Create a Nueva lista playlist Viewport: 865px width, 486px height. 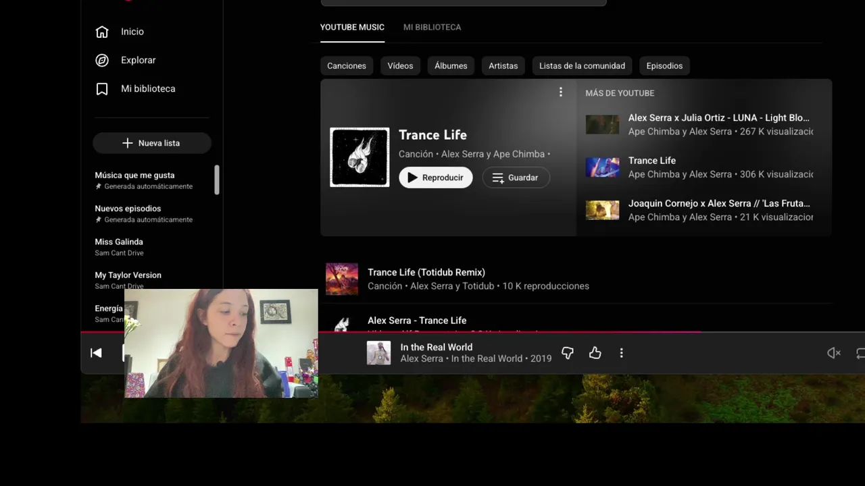pyautogui.click(x=152, y=143)
